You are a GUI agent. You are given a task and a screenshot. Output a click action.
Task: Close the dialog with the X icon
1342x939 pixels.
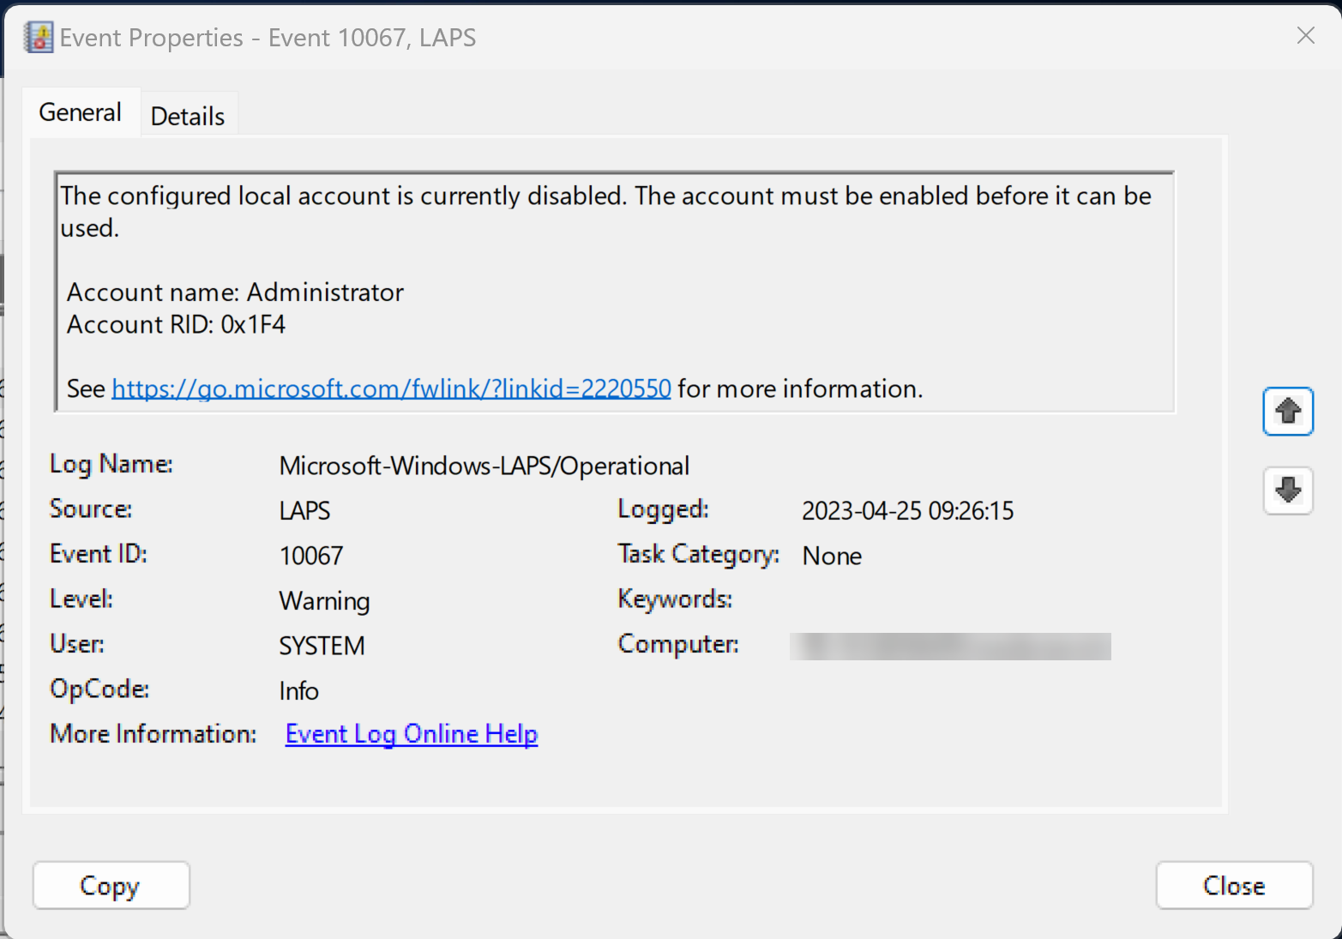pos(1305,36)
